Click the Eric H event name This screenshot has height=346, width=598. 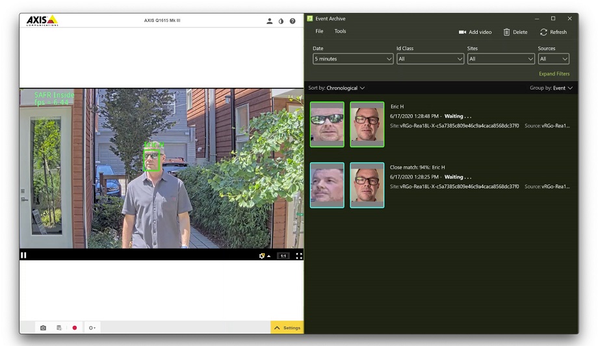point(397,106)
